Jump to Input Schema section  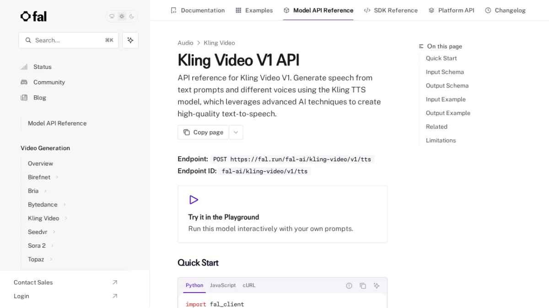click(445, 72)
